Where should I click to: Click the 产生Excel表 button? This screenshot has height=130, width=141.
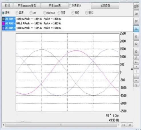coord(55,6)
